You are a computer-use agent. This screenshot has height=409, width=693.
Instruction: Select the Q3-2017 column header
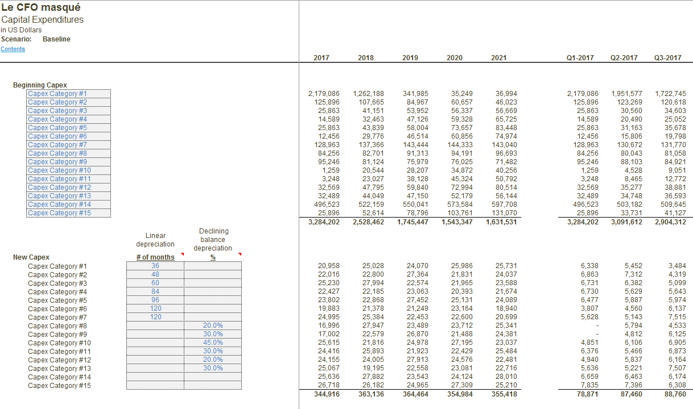(668, 58)
